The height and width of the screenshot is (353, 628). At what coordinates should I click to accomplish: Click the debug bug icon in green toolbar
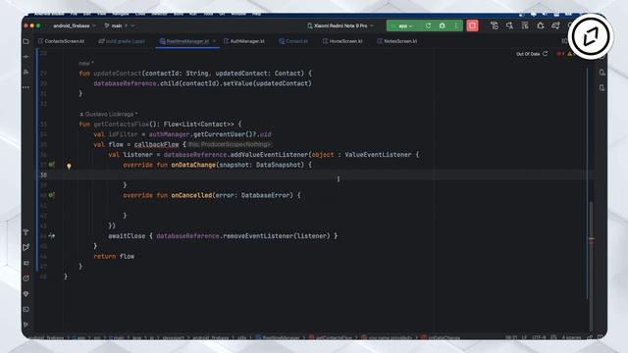point(443,25)
